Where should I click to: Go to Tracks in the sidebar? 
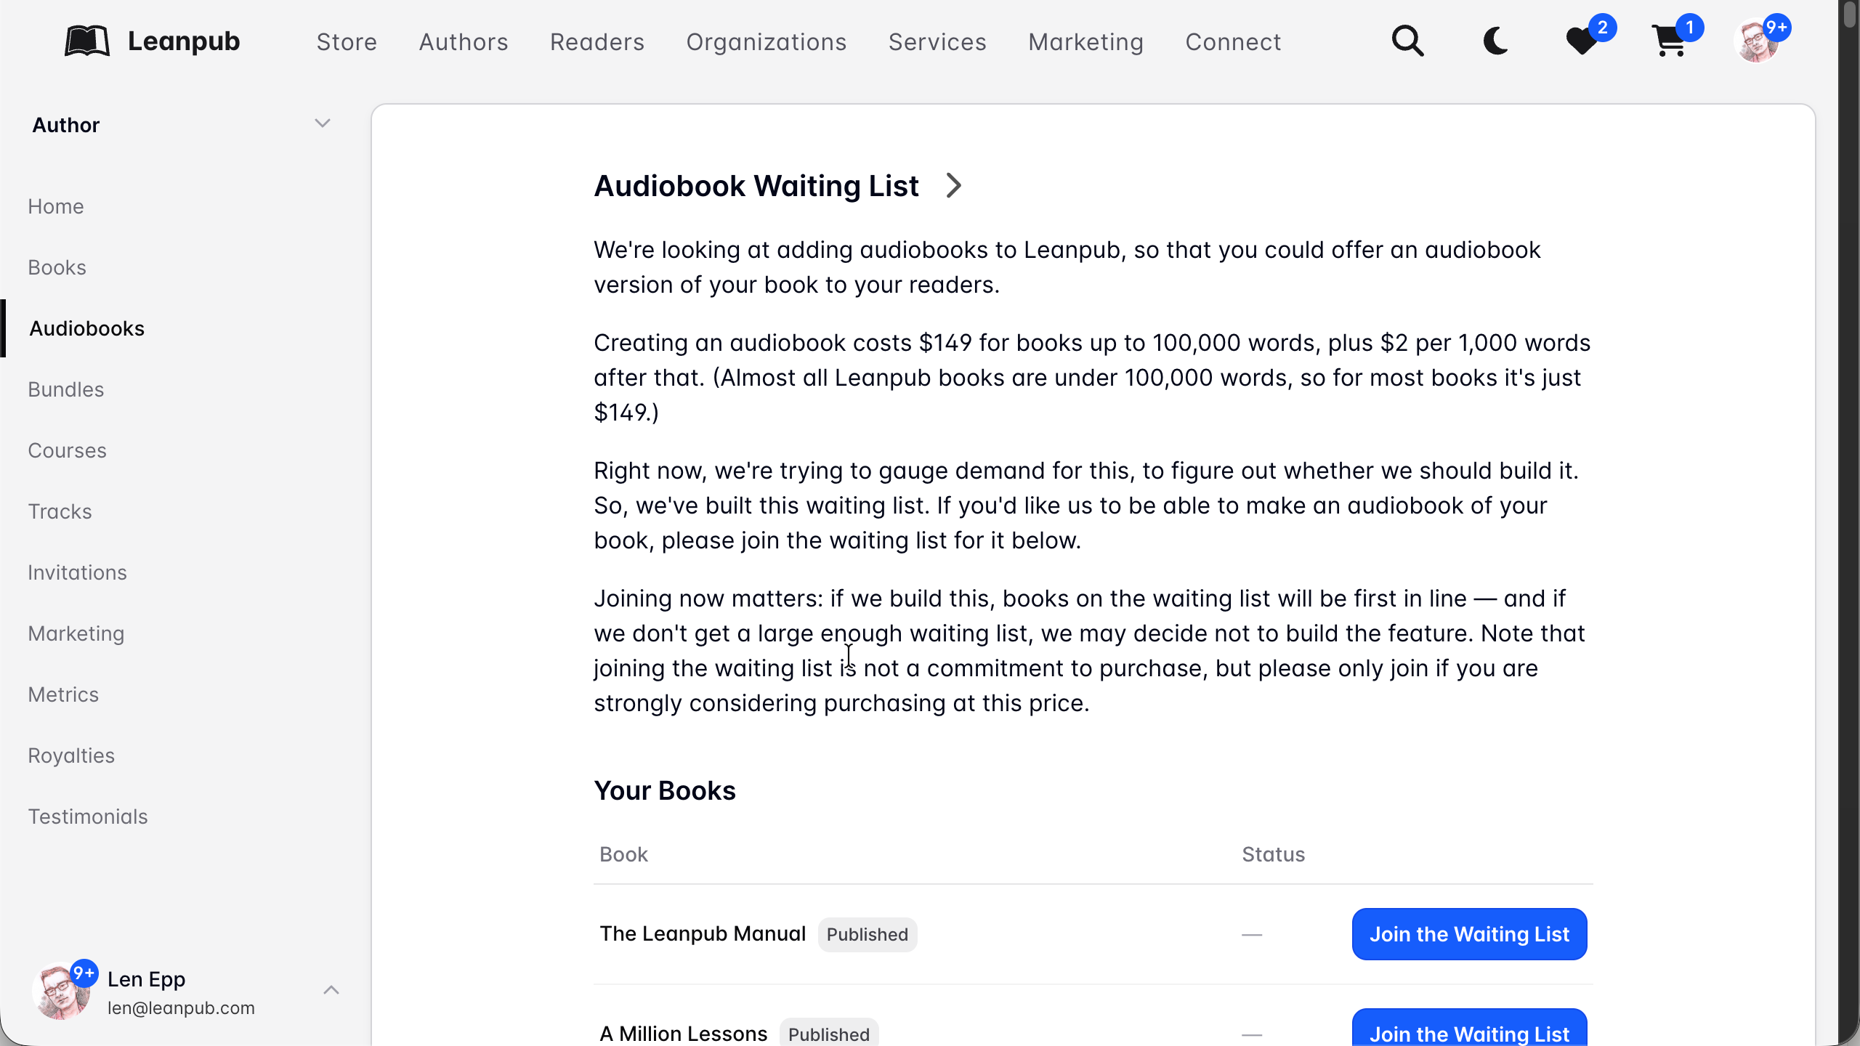pyautogui.click(x=60, y=511)
